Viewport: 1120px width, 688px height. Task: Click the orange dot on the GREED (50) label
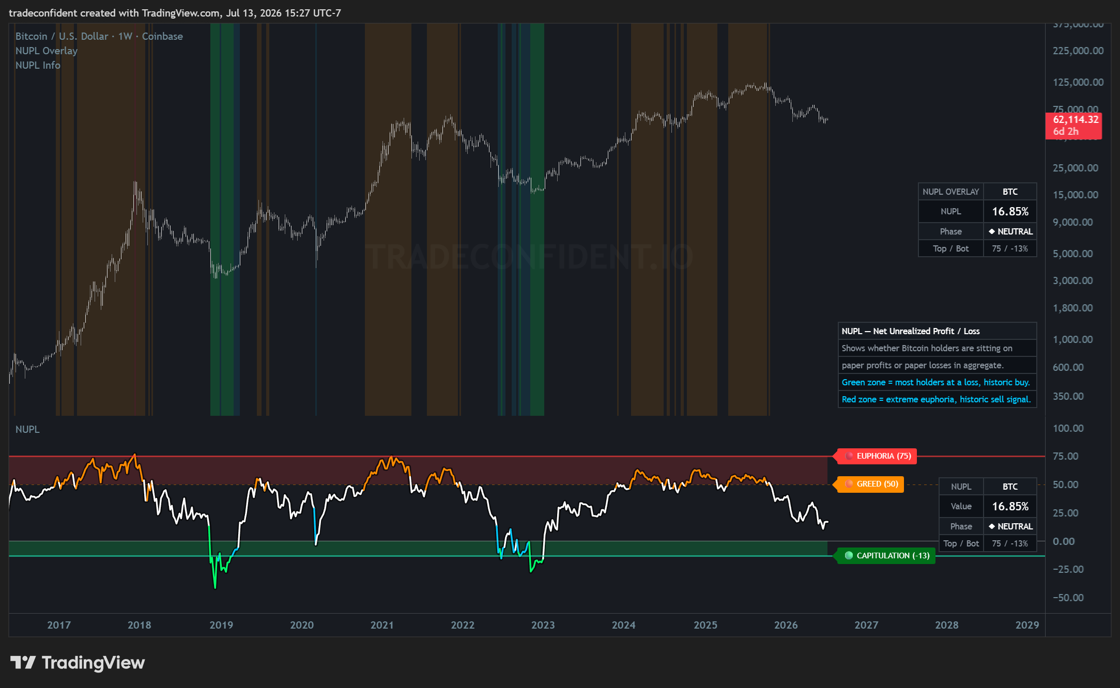pos(849,484)
